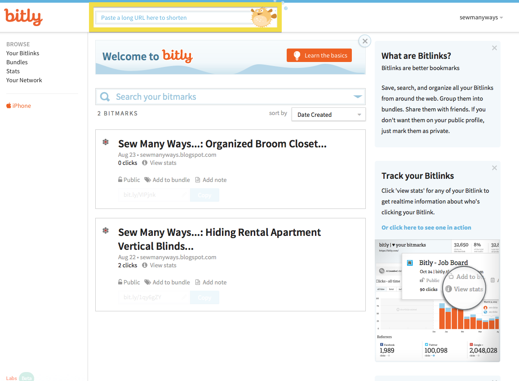The image size is (519, 381).
Task: Click the stats example preview image
Action: coord(437,301)
